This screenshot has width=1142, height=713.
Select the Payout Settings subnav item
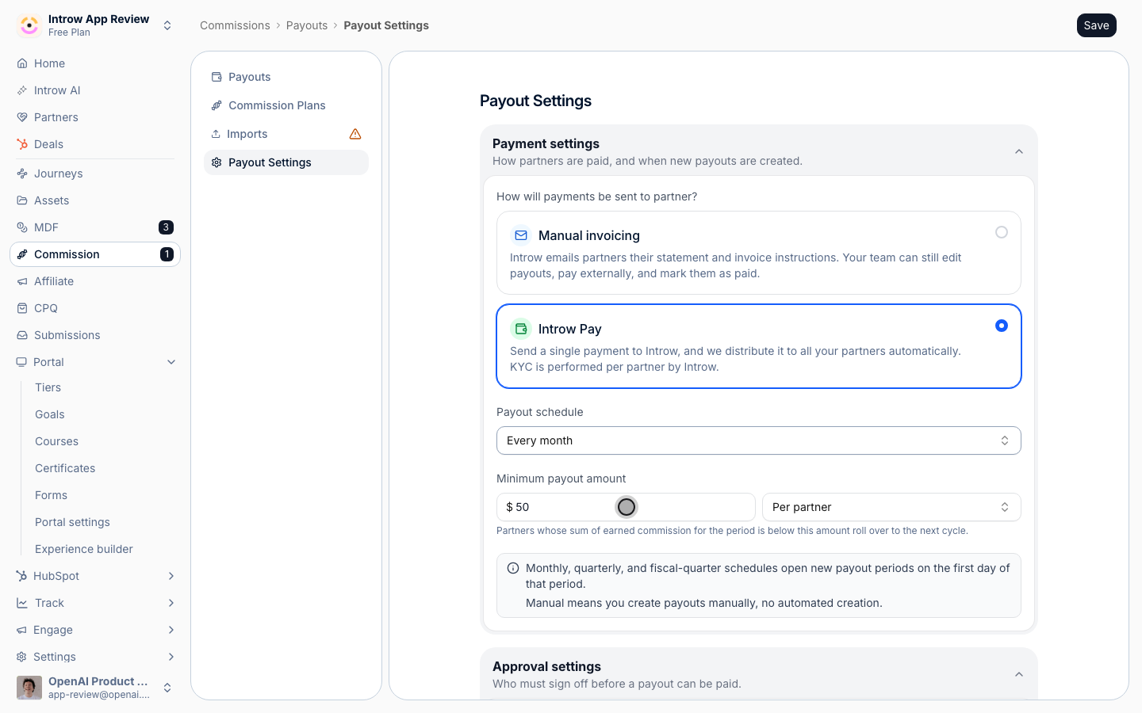click(286, 162)
